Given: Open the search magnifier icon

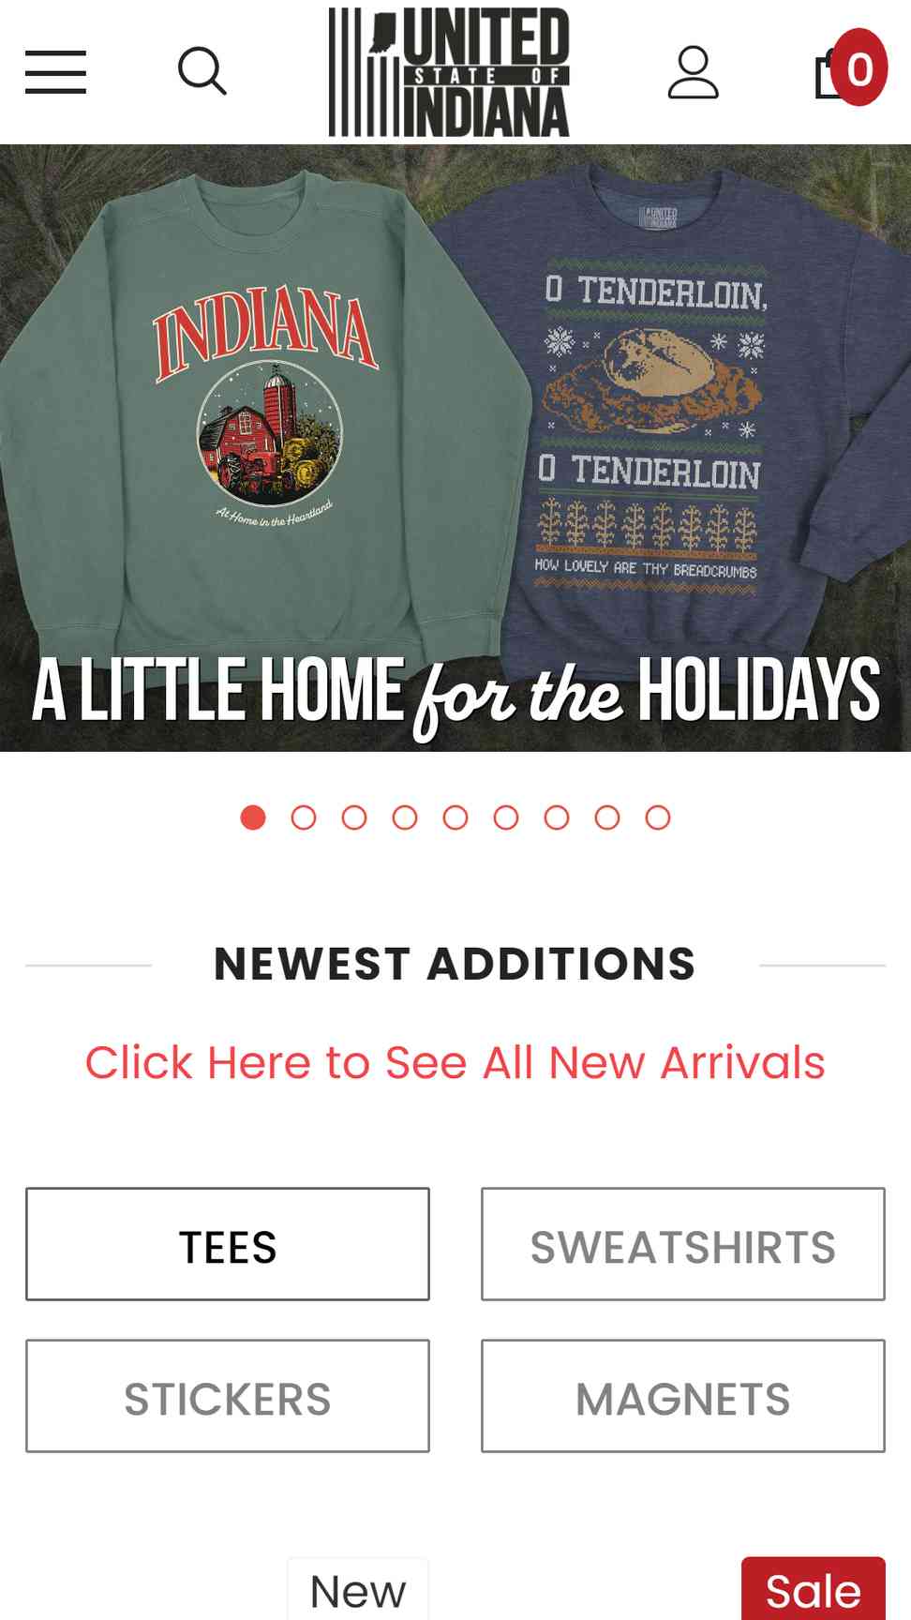Looking at the screenshot, I should pos(202,71).
